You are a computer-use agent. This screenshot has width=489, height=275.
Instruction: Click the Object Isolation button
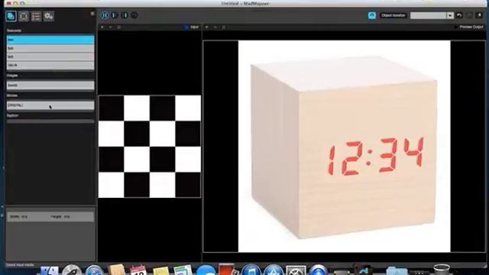(393, 15)
